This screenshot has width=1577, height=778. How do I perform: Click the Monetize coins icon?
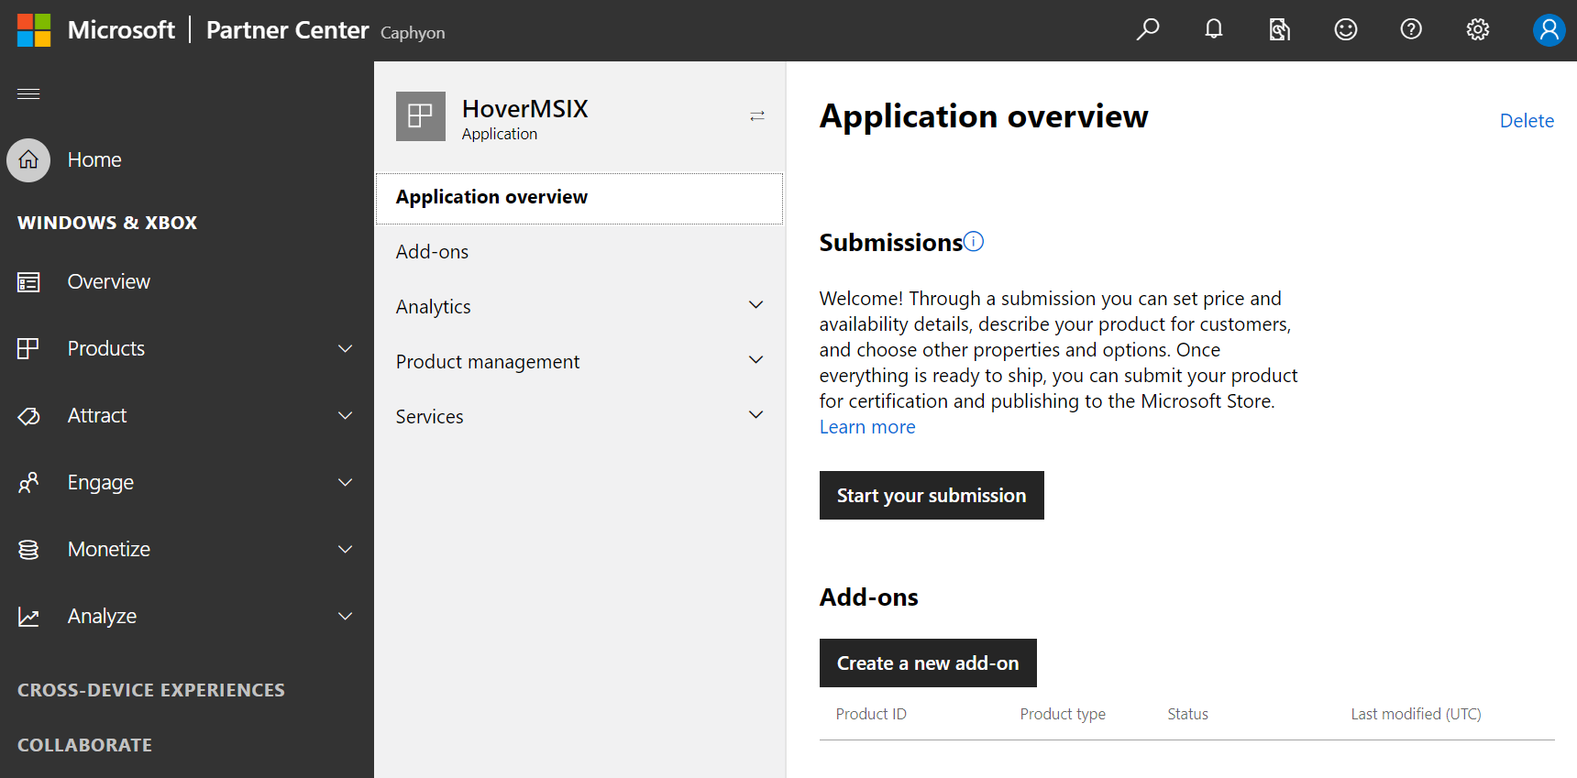click(28, 549)
